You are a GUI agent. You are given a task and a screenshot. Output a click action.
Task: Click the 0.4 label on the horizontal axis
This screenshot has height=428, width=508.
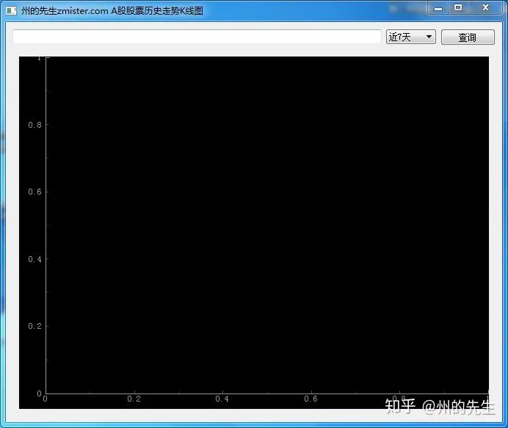click(x=222, y=399)
